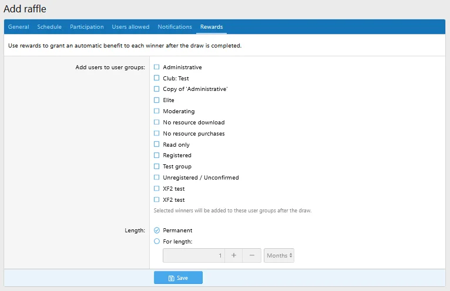Viewport: 450px width, 291px height.
Task: Choose the Permanent length option
Action: point(157,230)
